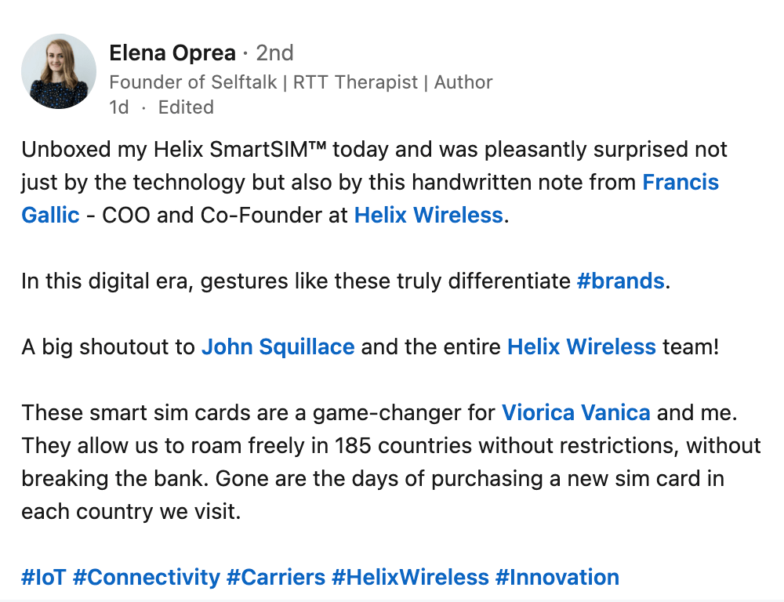
Task: Click Elena Oprea's profile photo
Action: (x=59, y=71)
